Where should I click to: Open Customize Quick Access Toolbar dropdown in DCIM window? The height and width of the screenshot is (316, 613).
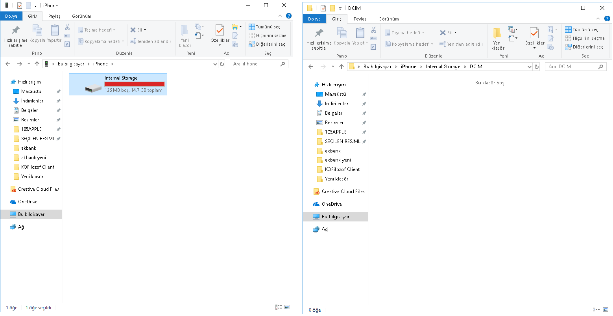point(340,8)
